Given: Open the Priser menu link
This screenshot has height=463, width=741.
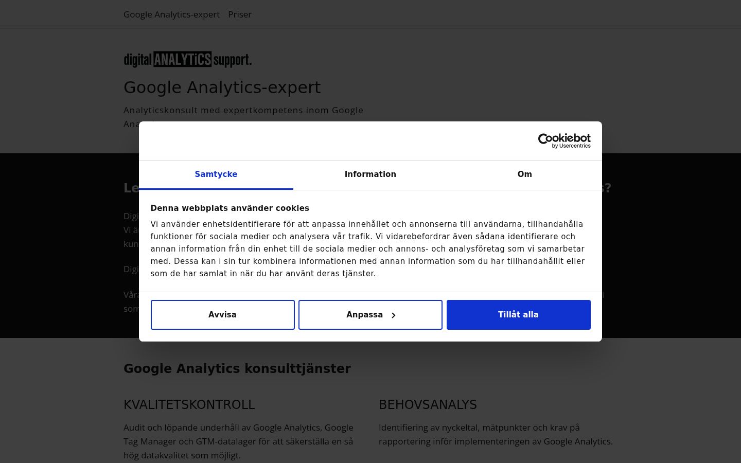Looking at the screenshot, I should 240,14.
